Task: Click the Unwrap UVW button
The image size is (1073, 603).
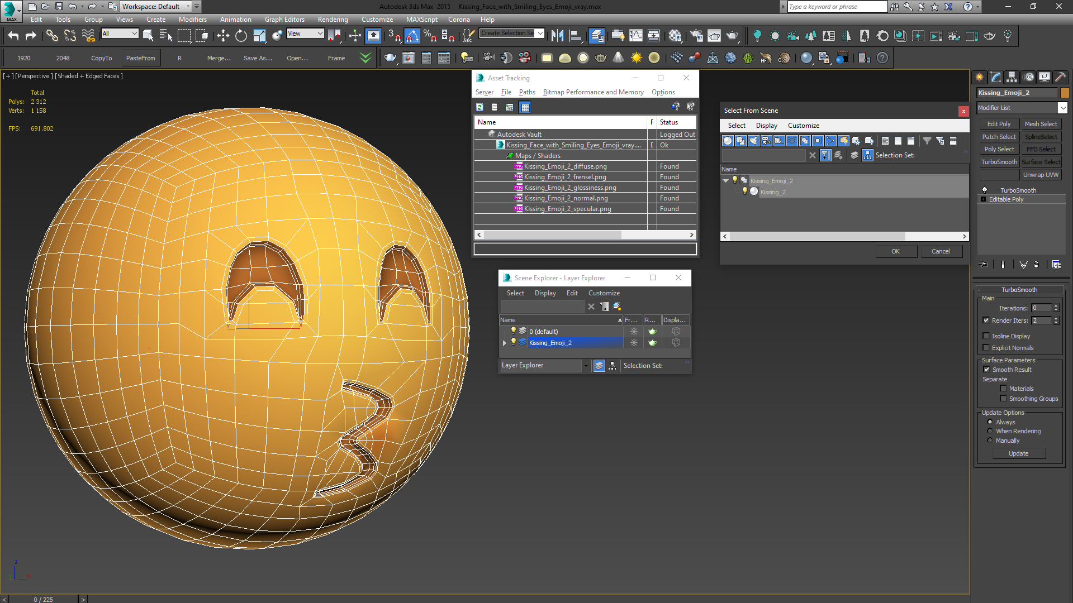Action: pos(1041,175)
